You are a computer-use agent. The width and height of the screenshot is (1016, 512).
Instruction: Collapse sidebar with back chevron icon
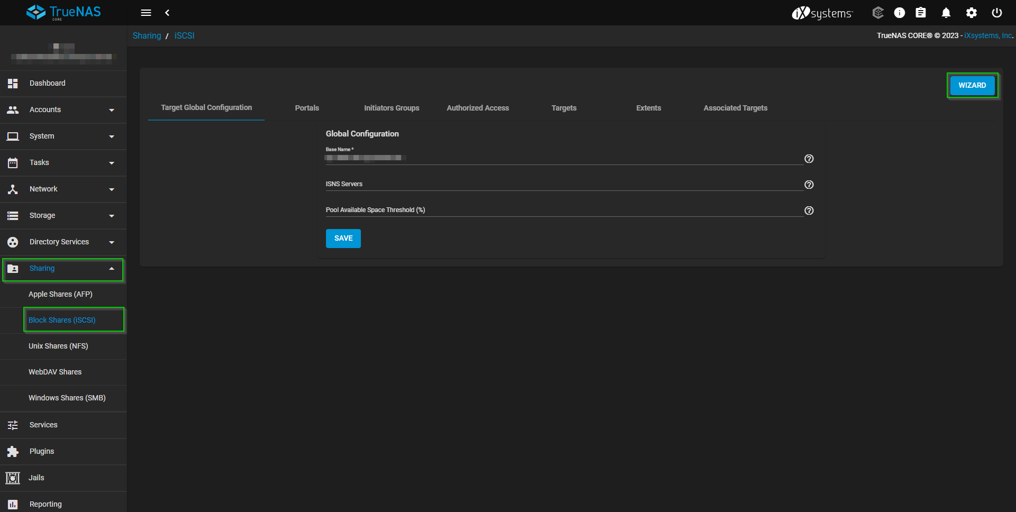click(x=167, y=13)
